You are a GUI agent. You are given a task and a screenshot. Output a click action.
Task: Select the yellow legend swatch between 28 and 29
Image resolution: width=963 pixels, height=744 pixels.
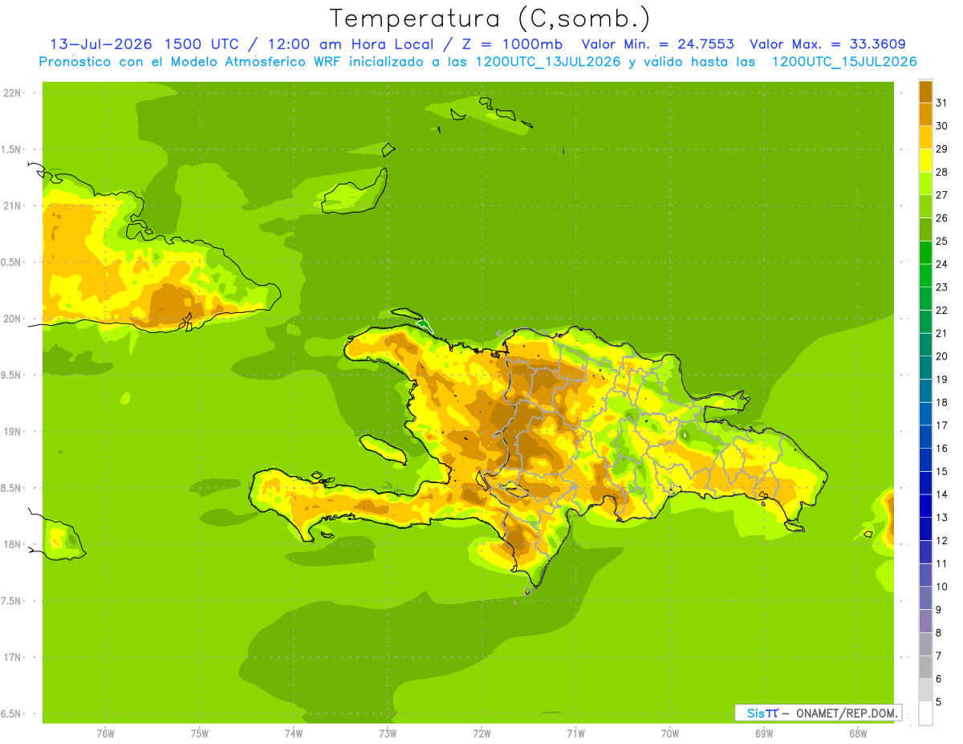point(925,161)
